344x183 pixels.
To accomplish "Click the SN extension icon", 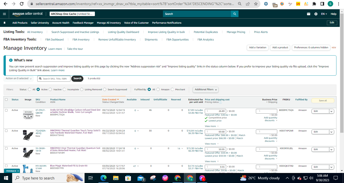I will coord(298,4).
